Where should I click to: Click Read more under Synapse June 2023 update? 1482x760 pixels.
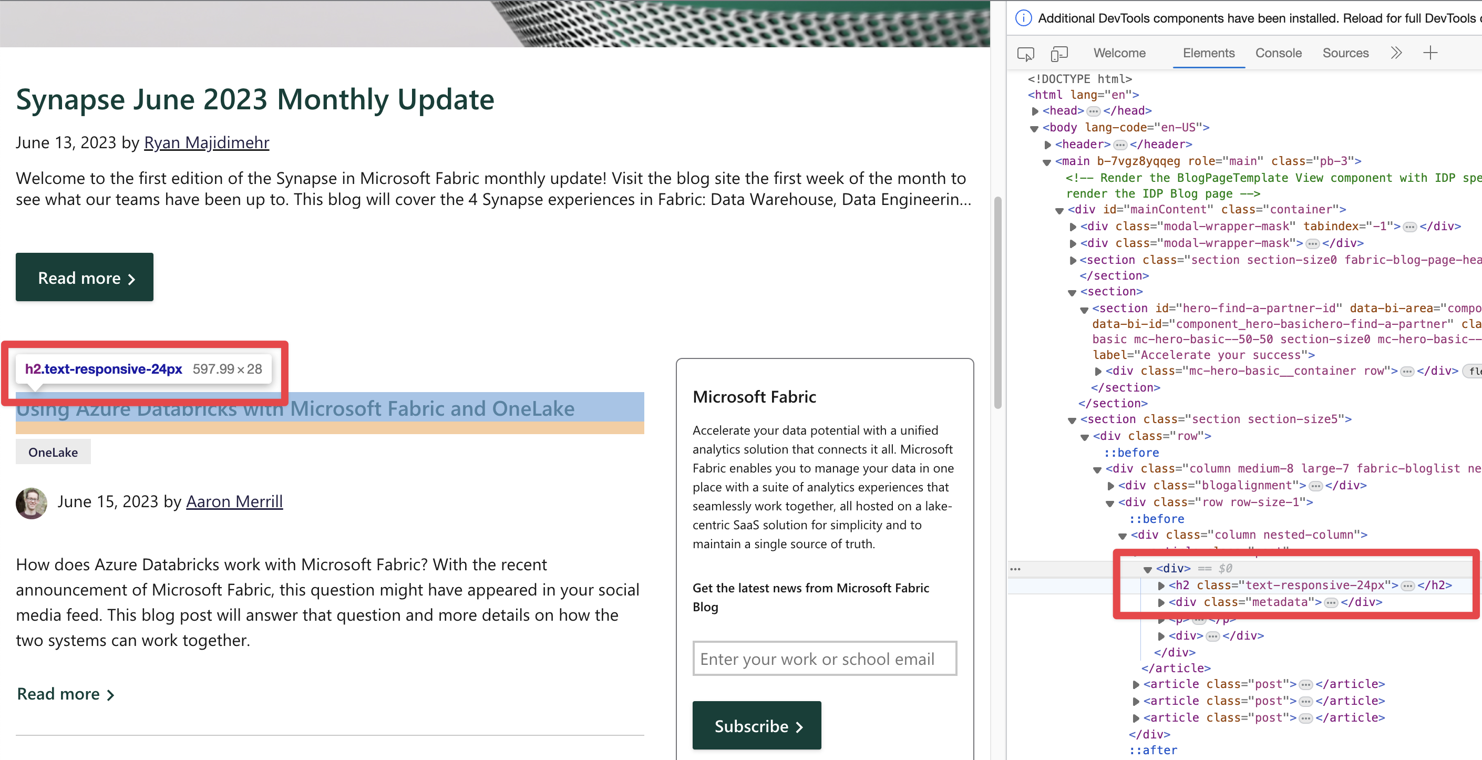click(x=84, y=278)
